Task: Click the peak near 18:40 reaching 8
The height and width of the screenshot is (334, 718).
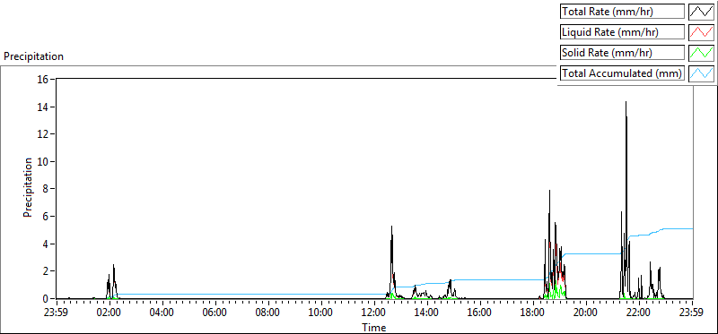Action: [549, 191]
